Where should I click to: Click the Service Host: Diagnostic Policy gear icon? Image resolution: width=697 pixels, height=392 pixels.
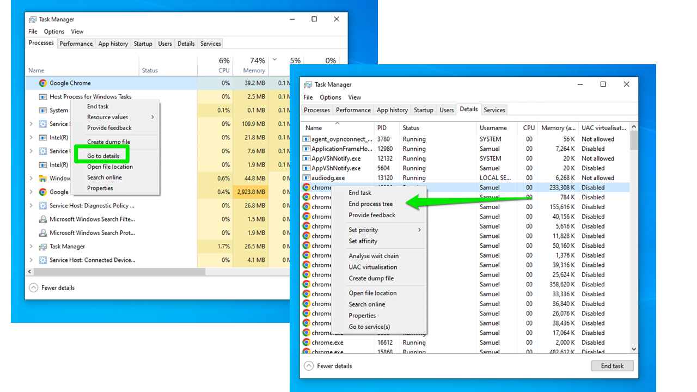tap(42, 206)
